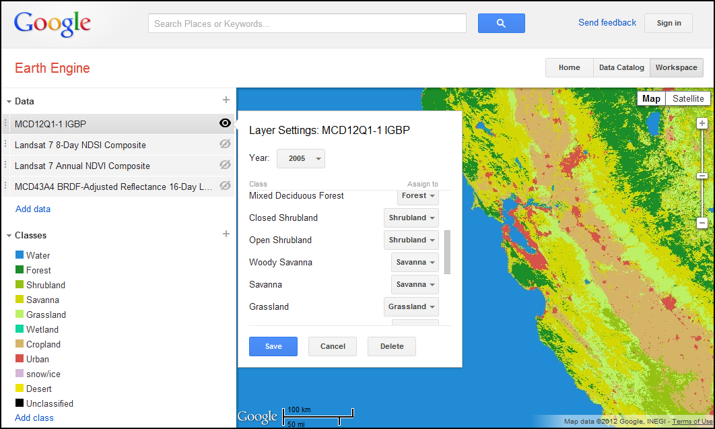Click the blue search magnifier button
This screenshot has width=715, height=429.
(501, 24)
